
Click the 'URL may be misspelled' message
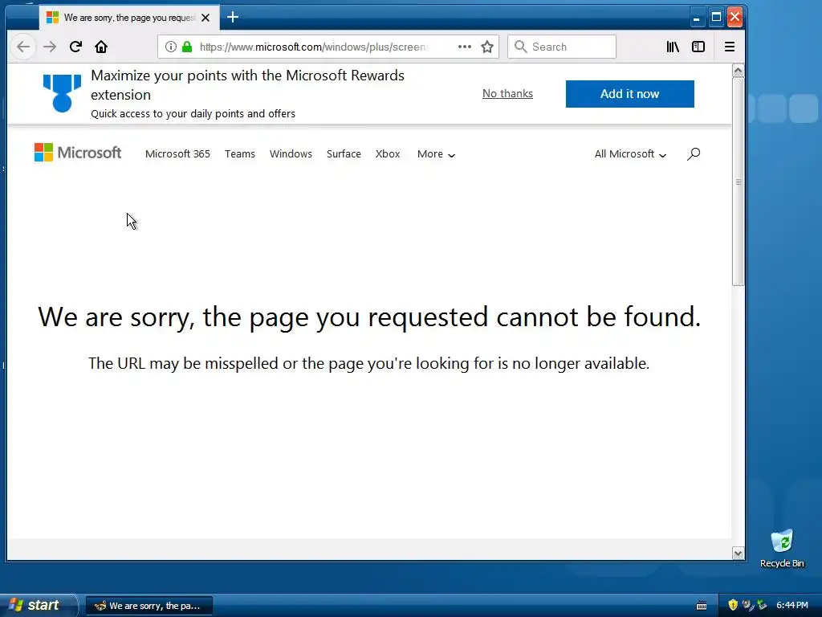tap(368, 363)
